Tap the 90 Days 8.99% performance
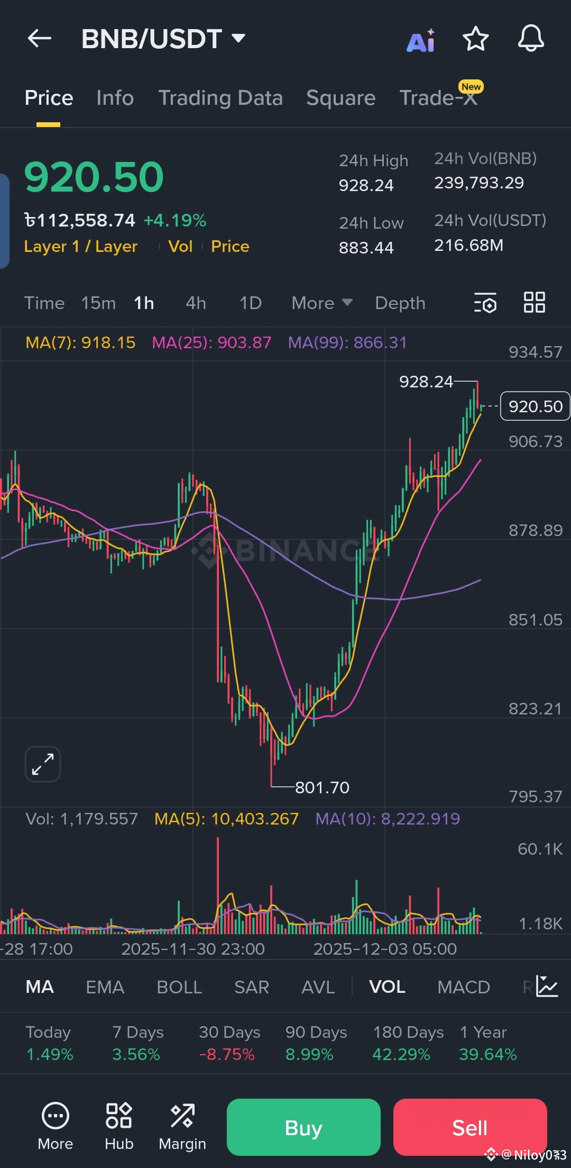Screen dimensions: 571x1168 [316, 1043]
